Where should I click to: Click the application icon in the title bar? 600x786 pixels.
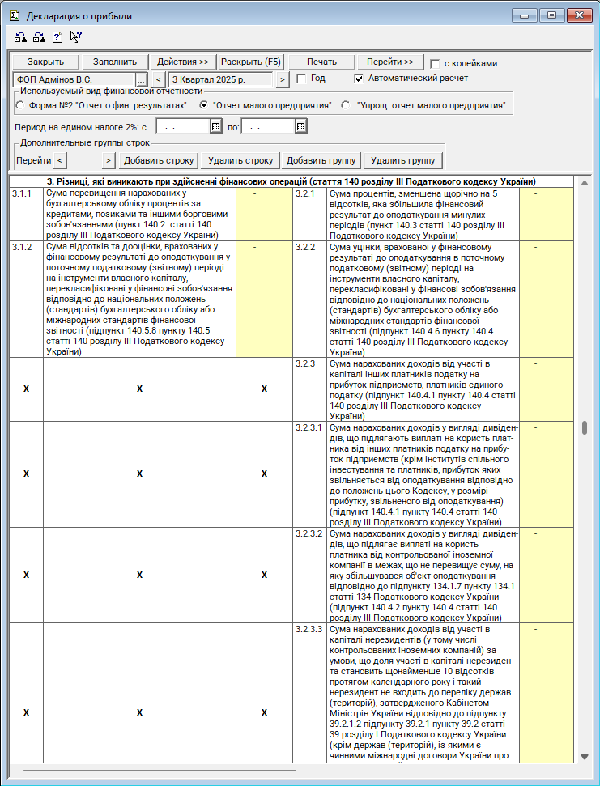click(x=14, y=15)
